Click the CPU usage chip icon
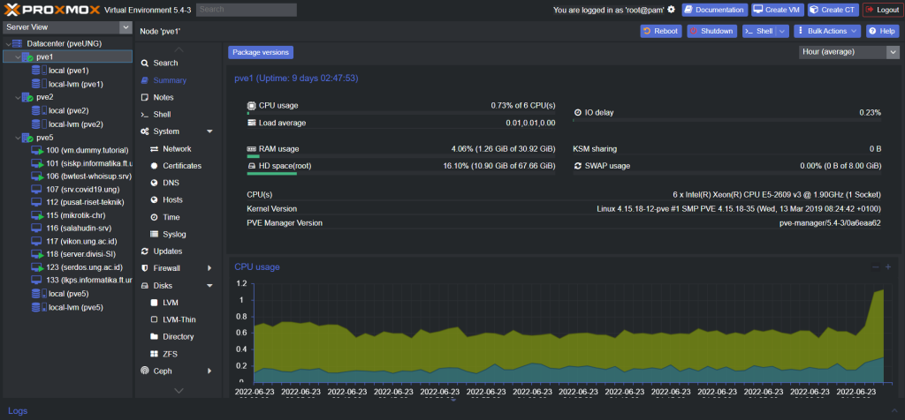Image resolution: width=905 pixels, height=420 pixels. click(x=251, y=105)
